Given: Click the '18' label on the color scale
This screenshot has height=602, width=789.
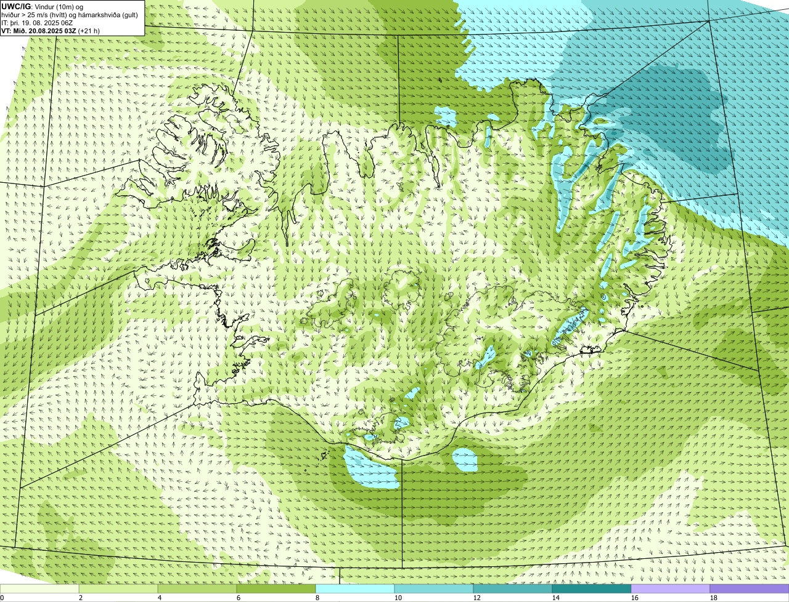Looking at the screenshot, I should pyautogui.click(x=714, y=598).
